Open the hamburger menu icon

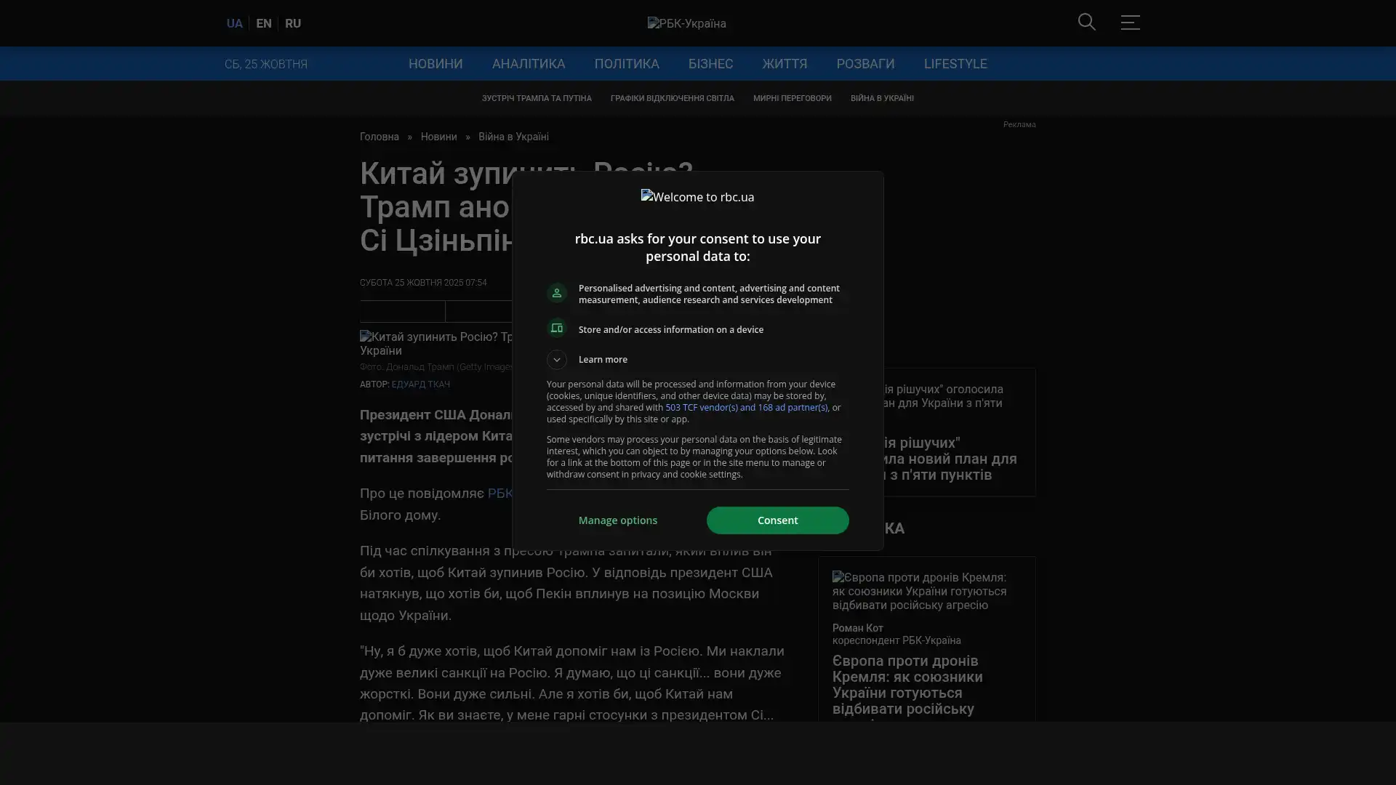click(x=1129, y=22)
